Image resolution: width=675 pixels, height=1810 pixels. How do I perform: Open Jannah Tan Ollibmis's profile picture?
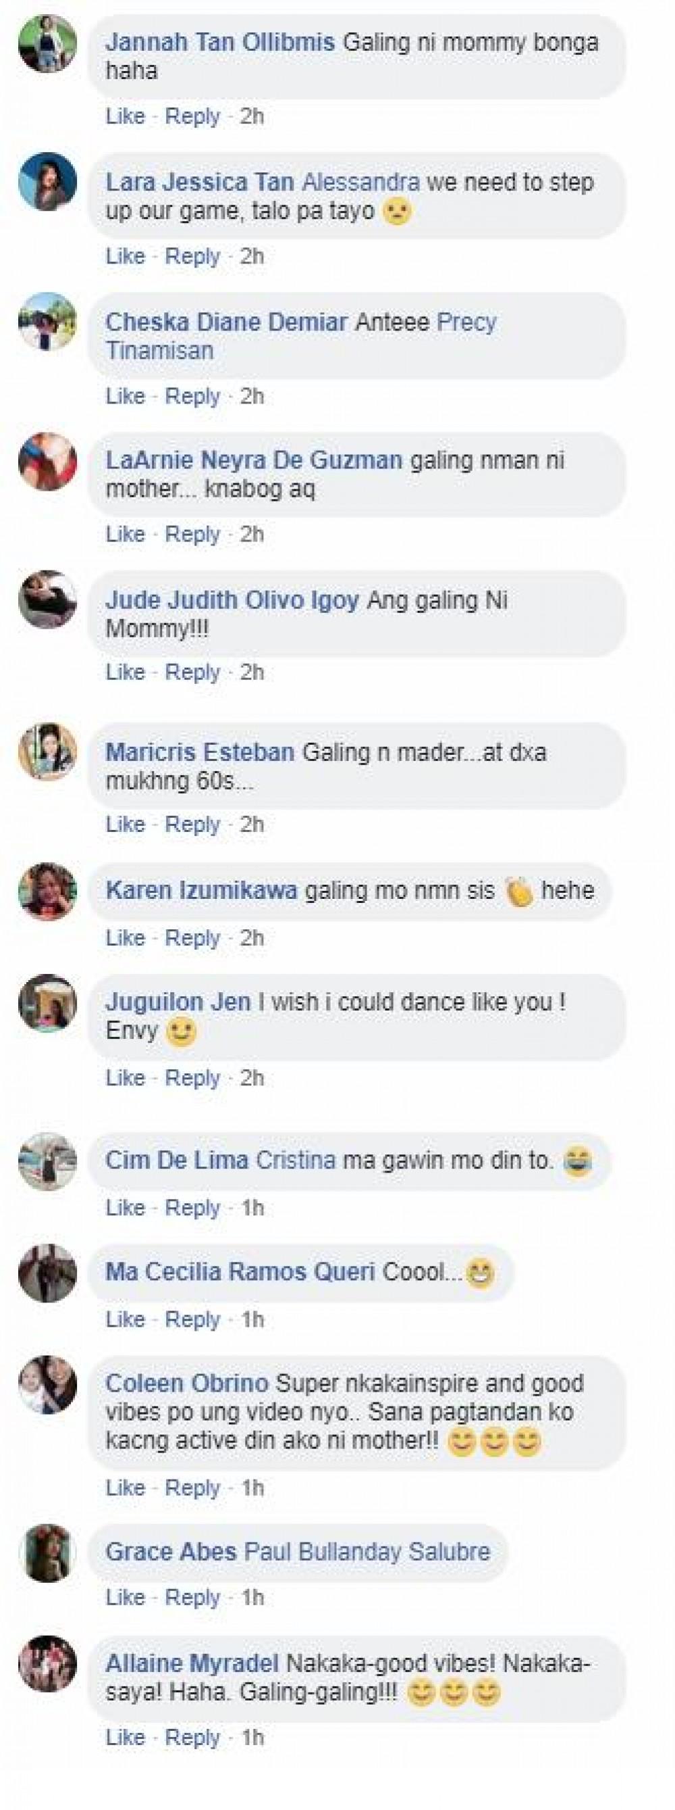tap(47, 43)
